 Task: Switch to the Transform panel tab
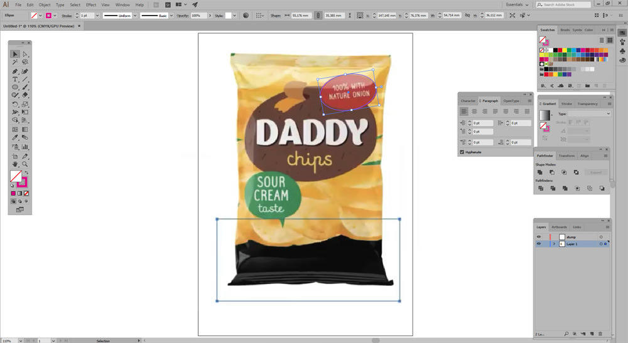pos(566,156)
